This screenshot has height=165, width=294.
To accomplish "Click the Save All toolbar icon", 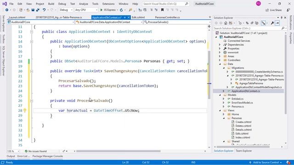I will point(38,10).
